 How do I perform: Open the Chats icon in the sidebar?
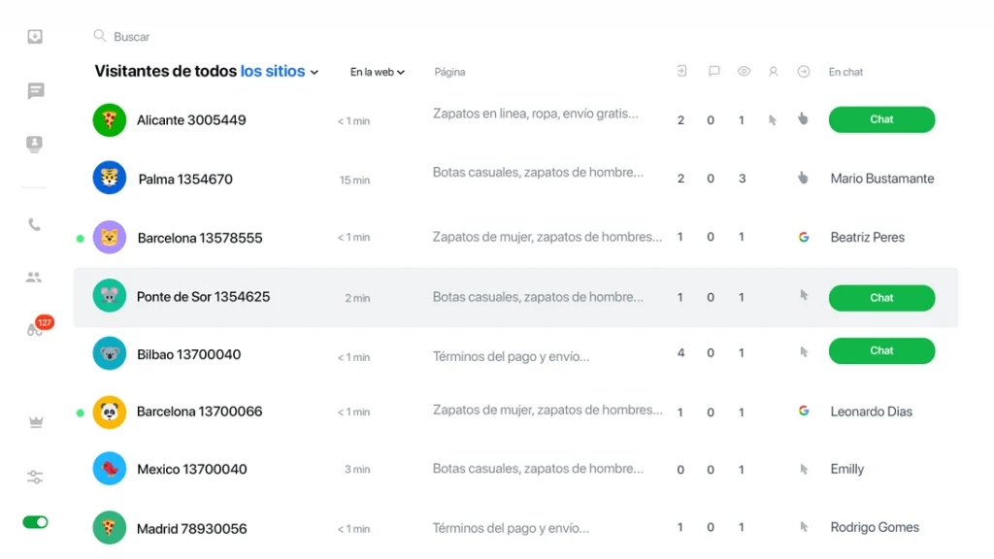[34, 91]
